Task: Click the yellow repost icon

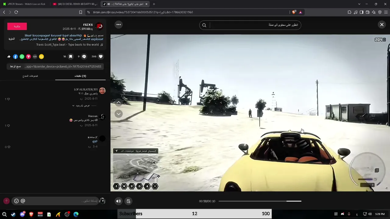Action: 41,57
